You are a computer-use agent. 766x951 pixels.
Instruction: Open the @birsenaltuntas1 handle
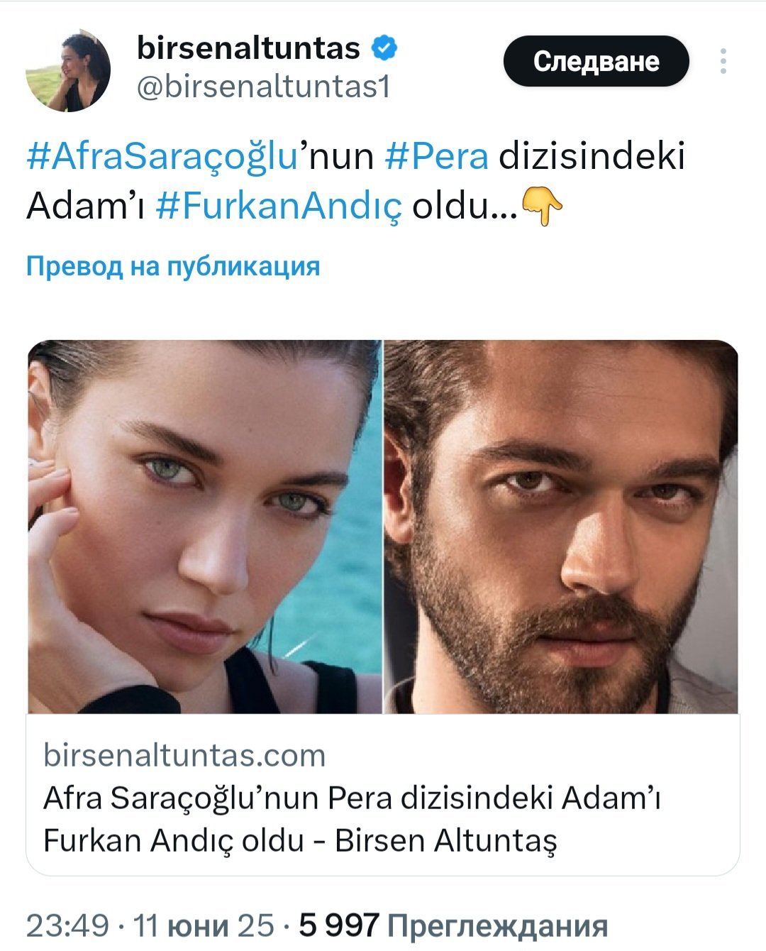click(262, 87)
